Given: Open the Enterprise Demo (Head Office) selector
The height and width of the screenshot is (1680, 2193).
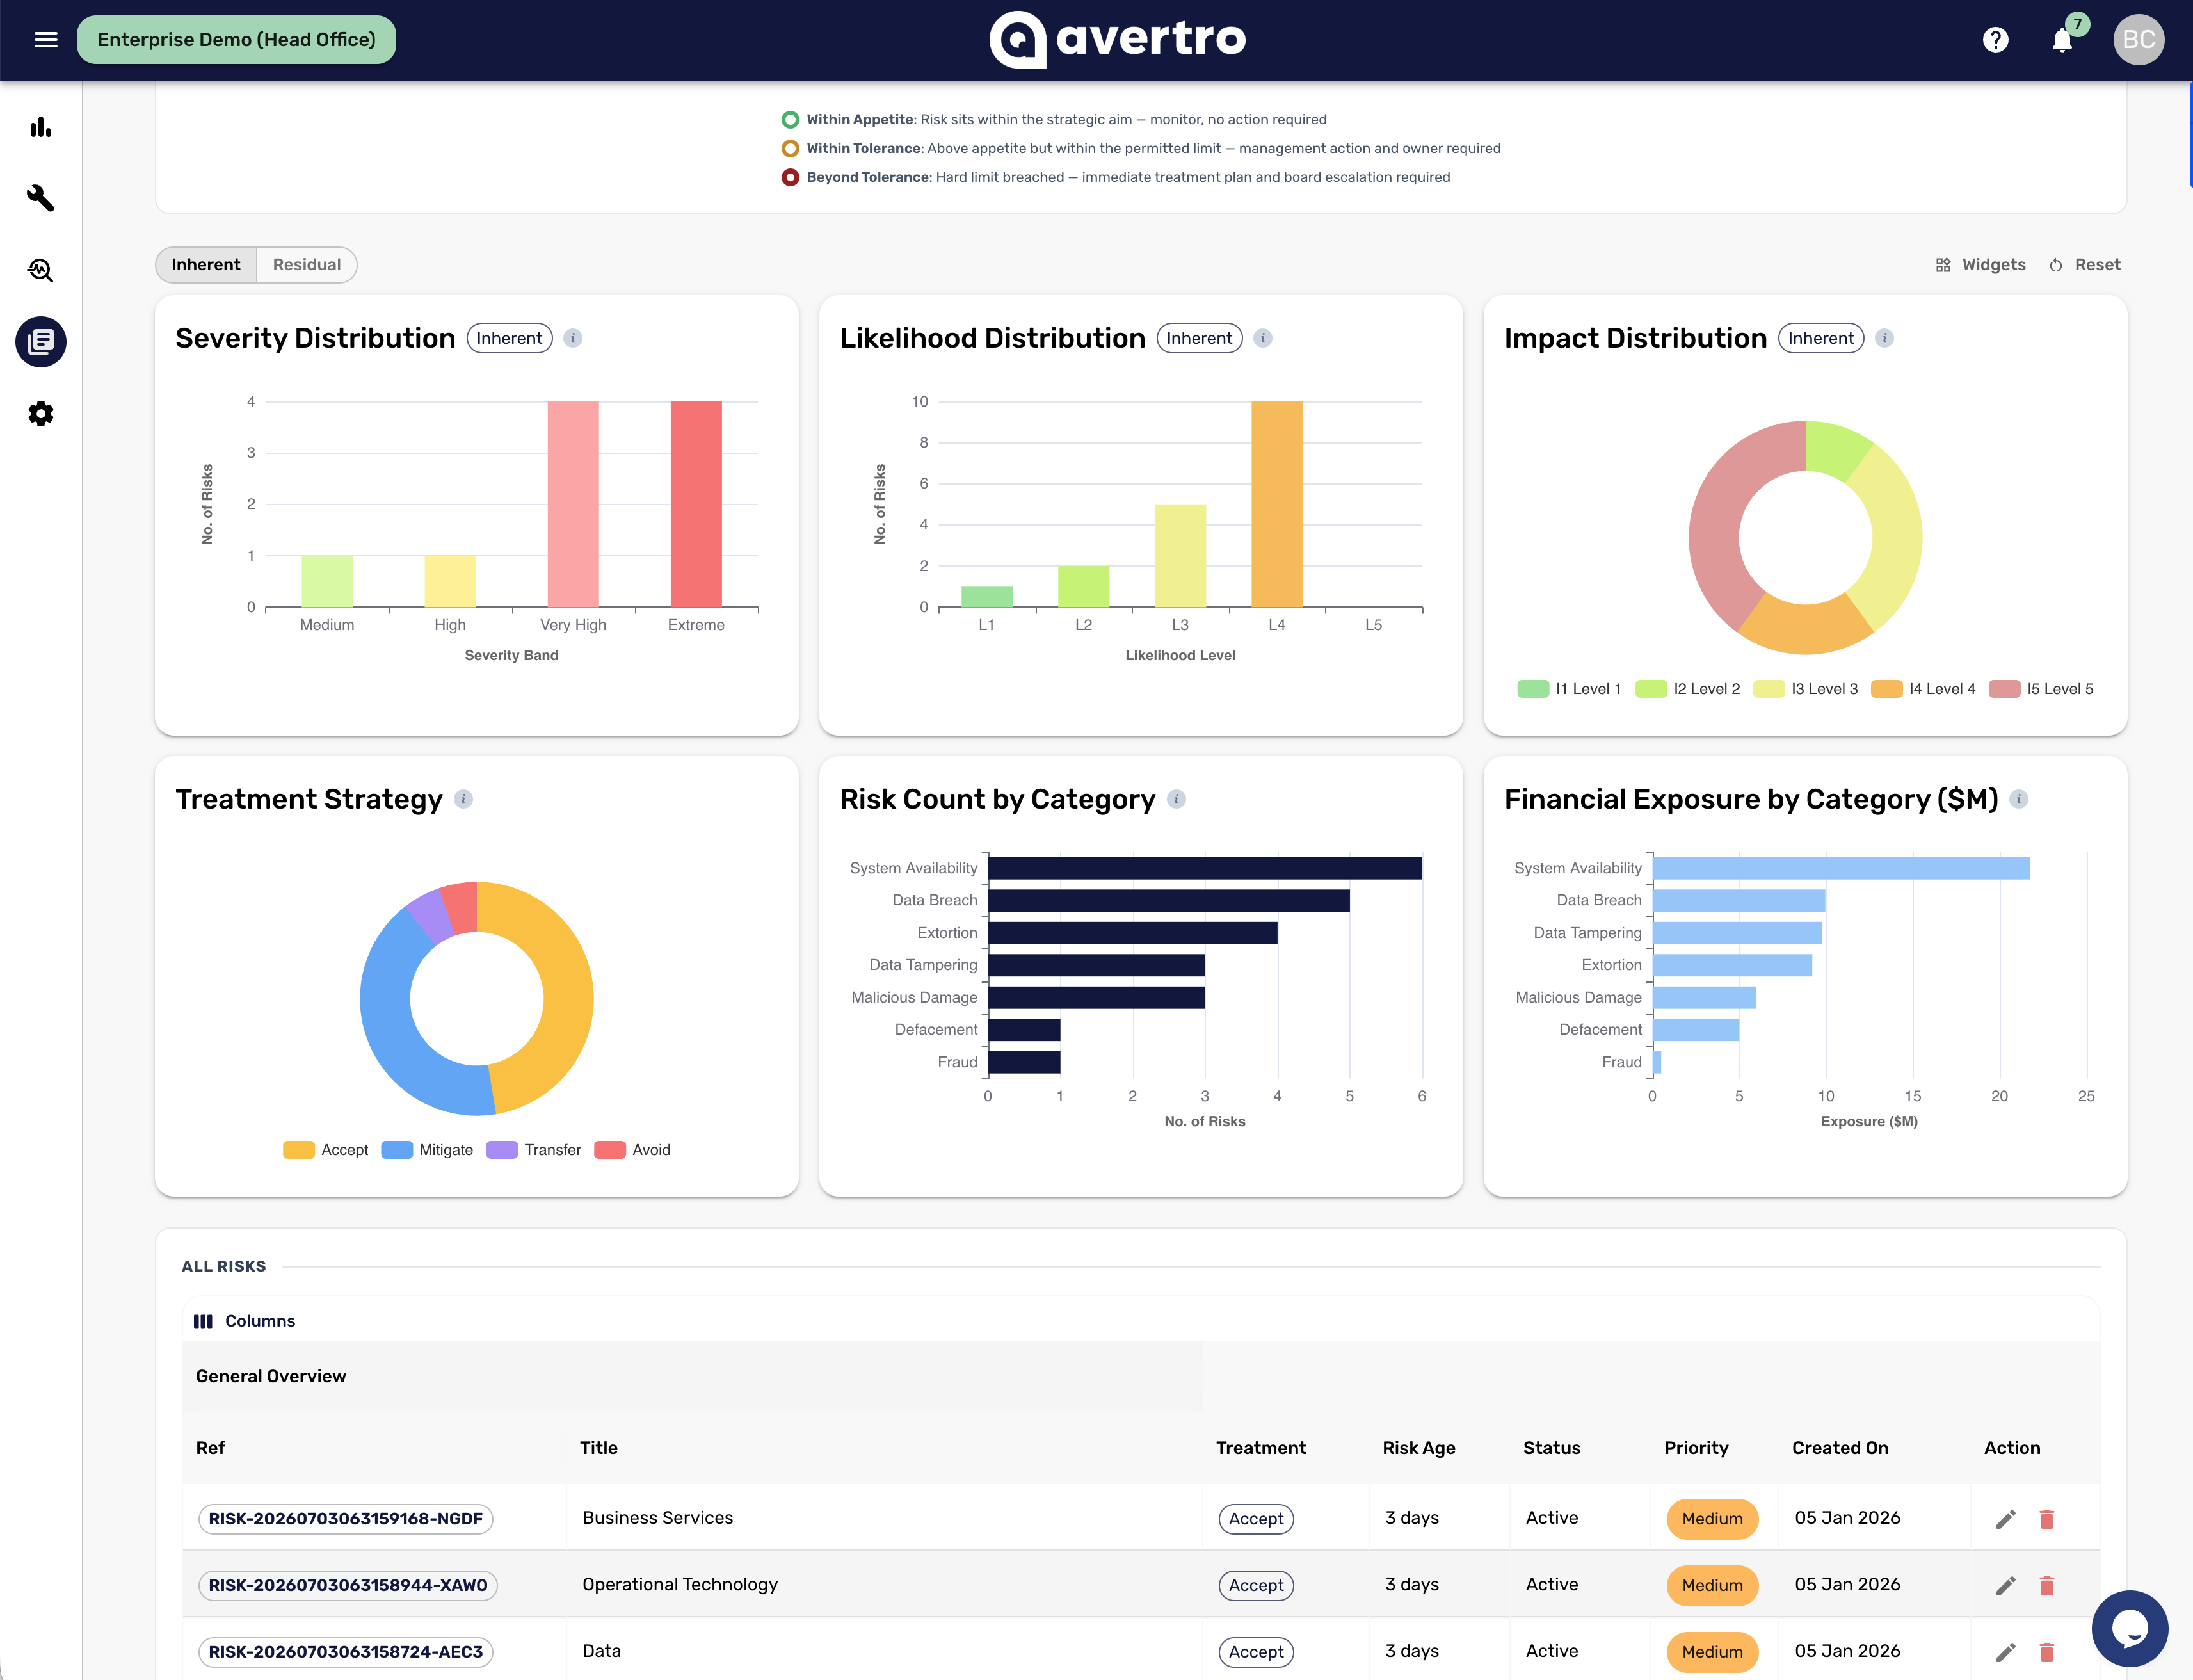Looking at the screenshot, I should coord(237,40).
